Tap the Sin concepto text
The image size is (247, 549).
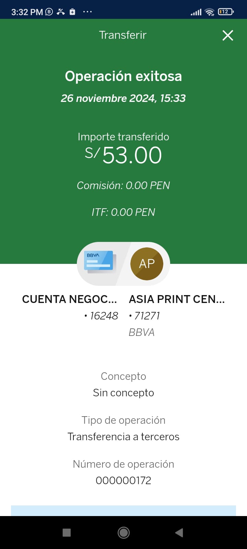click(123, 393)
